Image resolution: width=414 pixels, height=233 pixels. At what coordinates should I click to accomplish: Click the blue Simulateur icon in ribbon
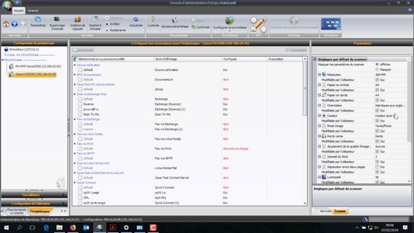331,24
